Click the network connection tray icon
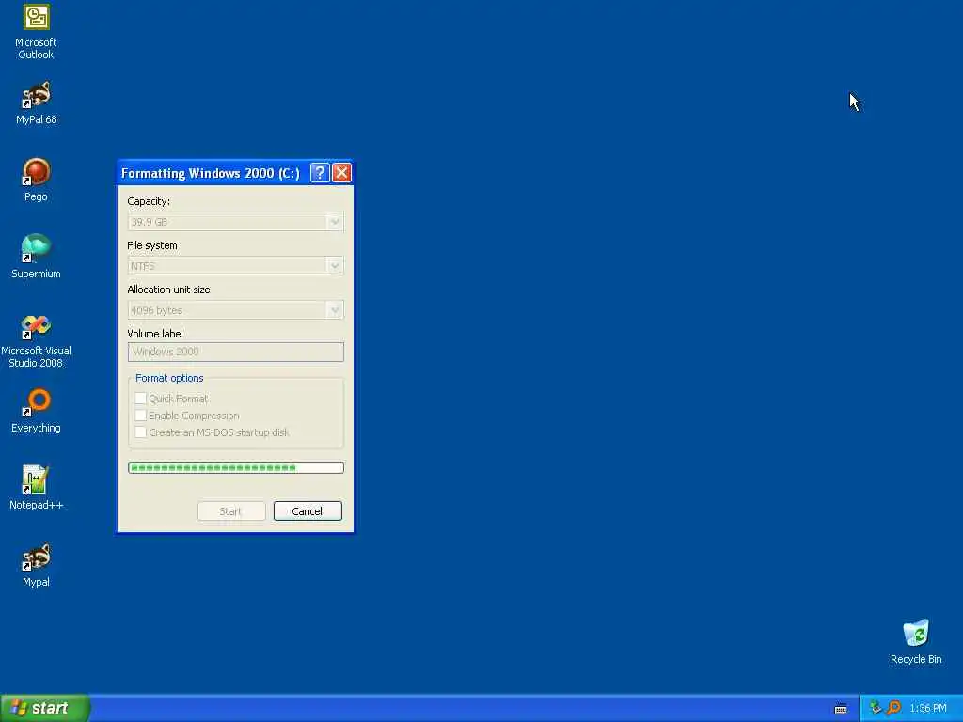This screenshot has width=963, height=722. click(x=876, y=708)
